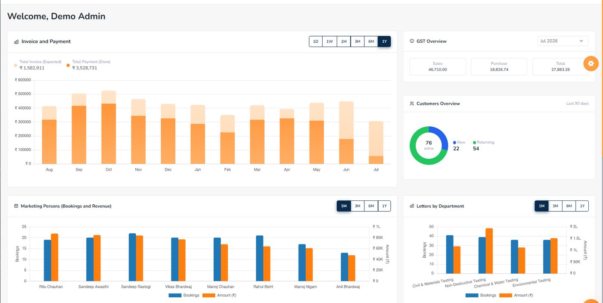Select 1Y range in Marketing Persons panel
603x303 pixels.
[385, 206]
